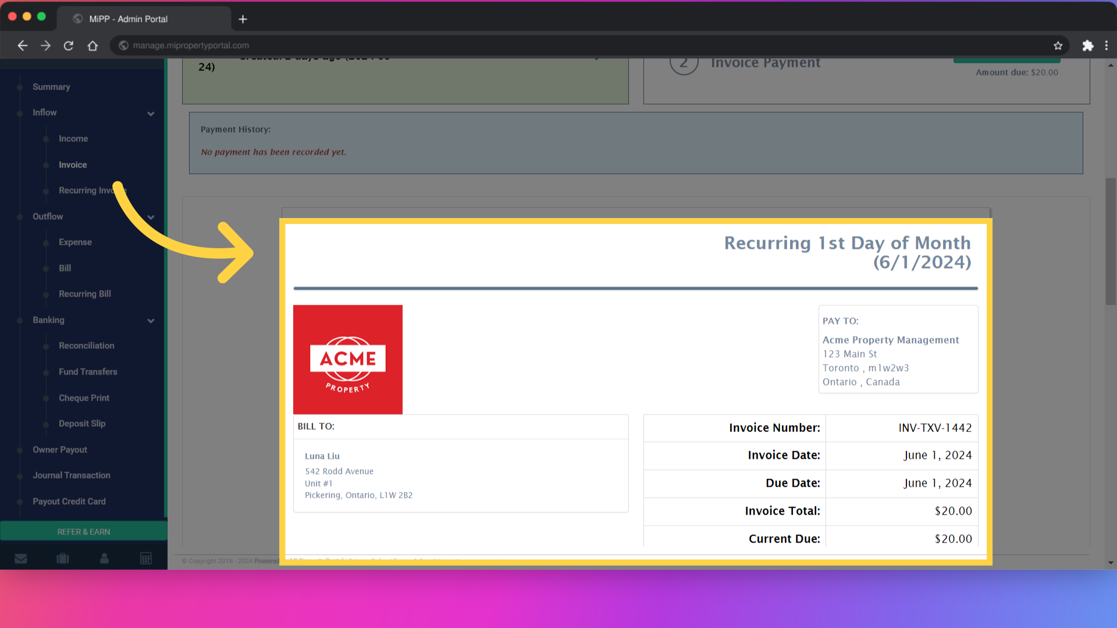Click the home icon in the browser toolbar
Viewport: 1117px width, 628px height.
pos(93,45)
